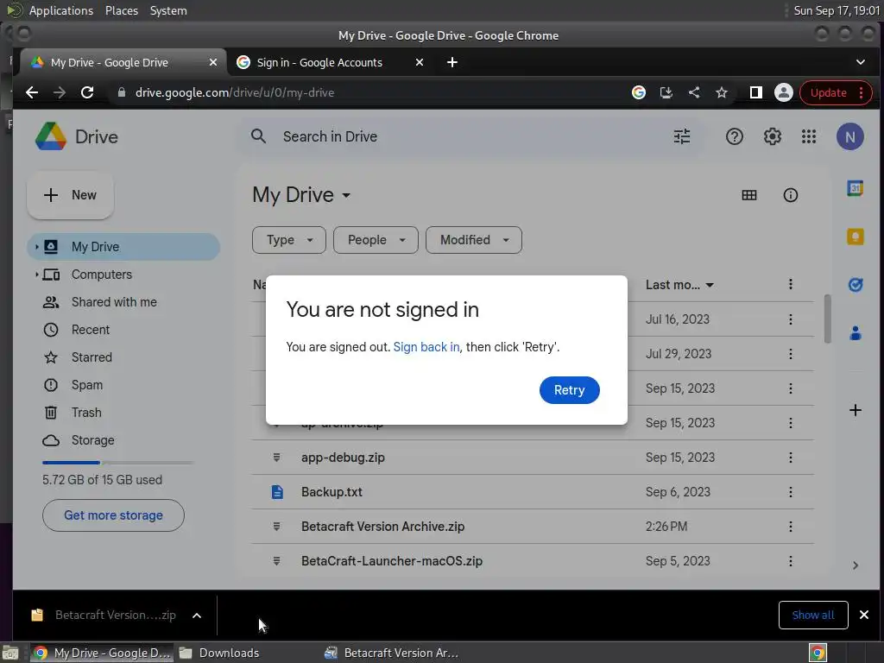Click the address bar URL
Viewport: 884px width, 663px height.
point(235,93)
